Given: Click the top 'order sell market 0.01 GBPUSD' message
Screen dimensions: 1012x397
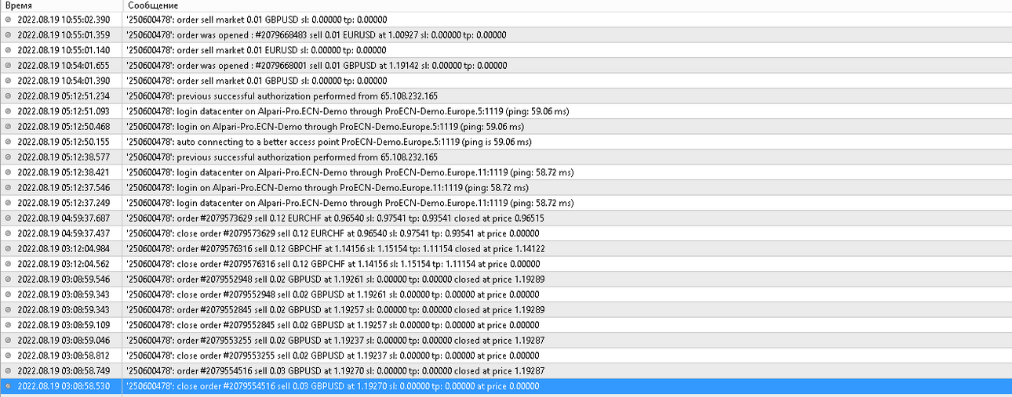Looking at the screenshot, I should (257, 20).
